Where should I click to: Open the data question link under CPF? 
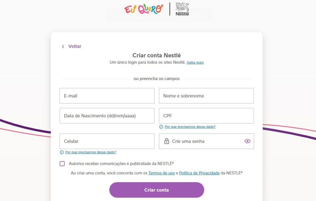point(190,127)
